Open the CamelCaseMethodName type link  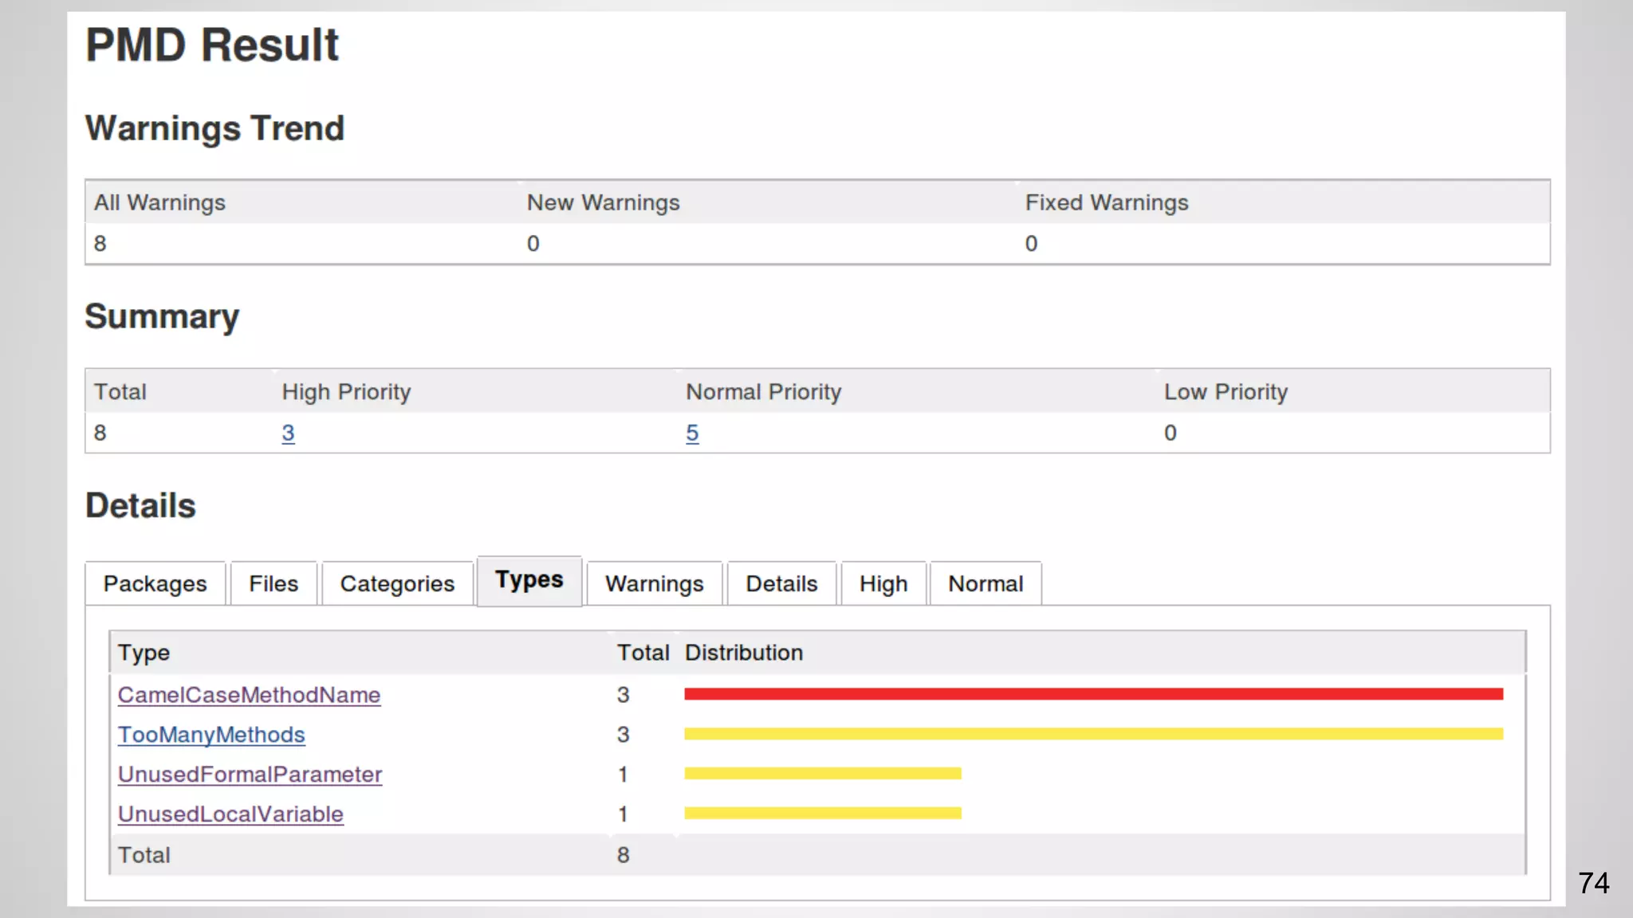[x=249, y=695]
